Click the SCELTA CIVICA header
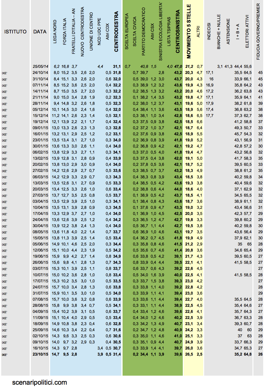This screenshot has width=265, height=390. pyautogui.click(x=135, y=31)
